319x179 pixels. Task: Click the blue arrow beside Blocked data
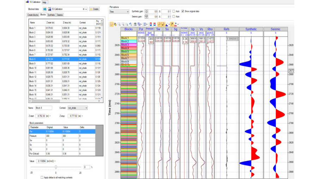tap(45, 9)
